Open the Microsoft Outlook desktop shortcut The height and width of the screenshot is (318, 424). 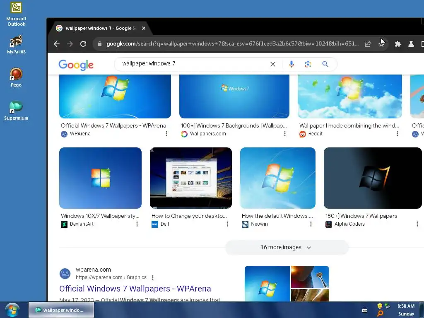[x=16, y=14]
